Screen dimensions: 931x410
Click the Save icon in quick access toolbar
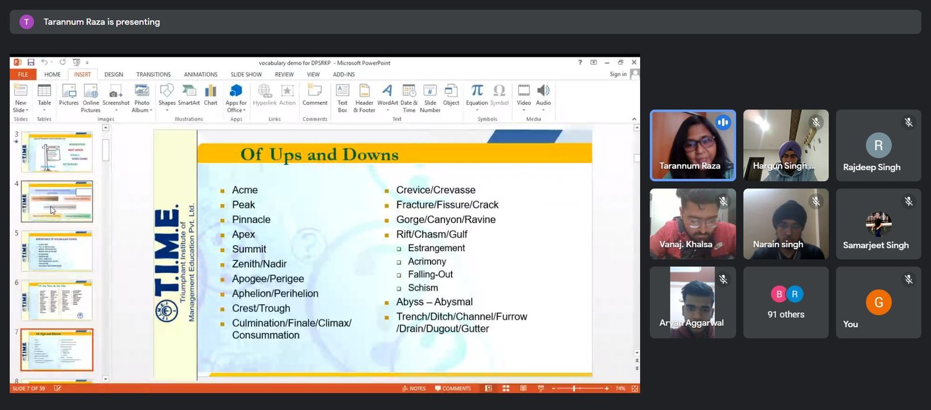tap(31, 62)
